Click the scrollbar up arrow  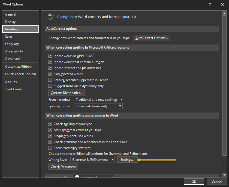click(224, 13)
